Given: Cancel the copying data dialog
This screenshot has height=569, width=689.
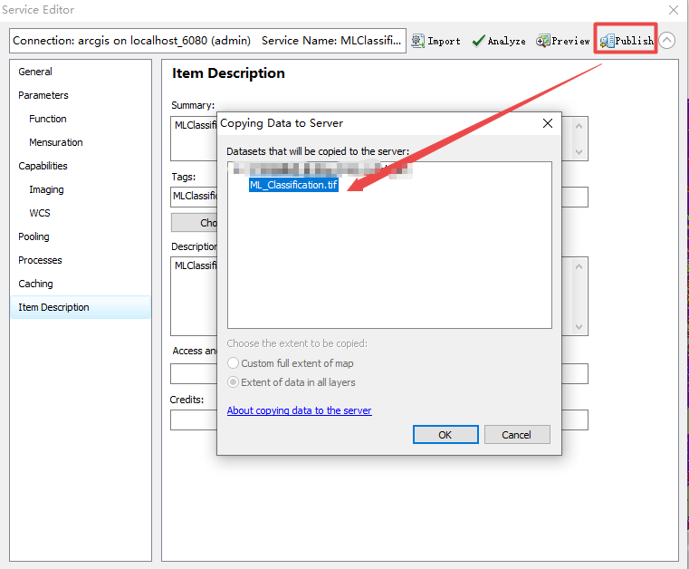Looking at the screenshot, I should (x=517, y=434).
